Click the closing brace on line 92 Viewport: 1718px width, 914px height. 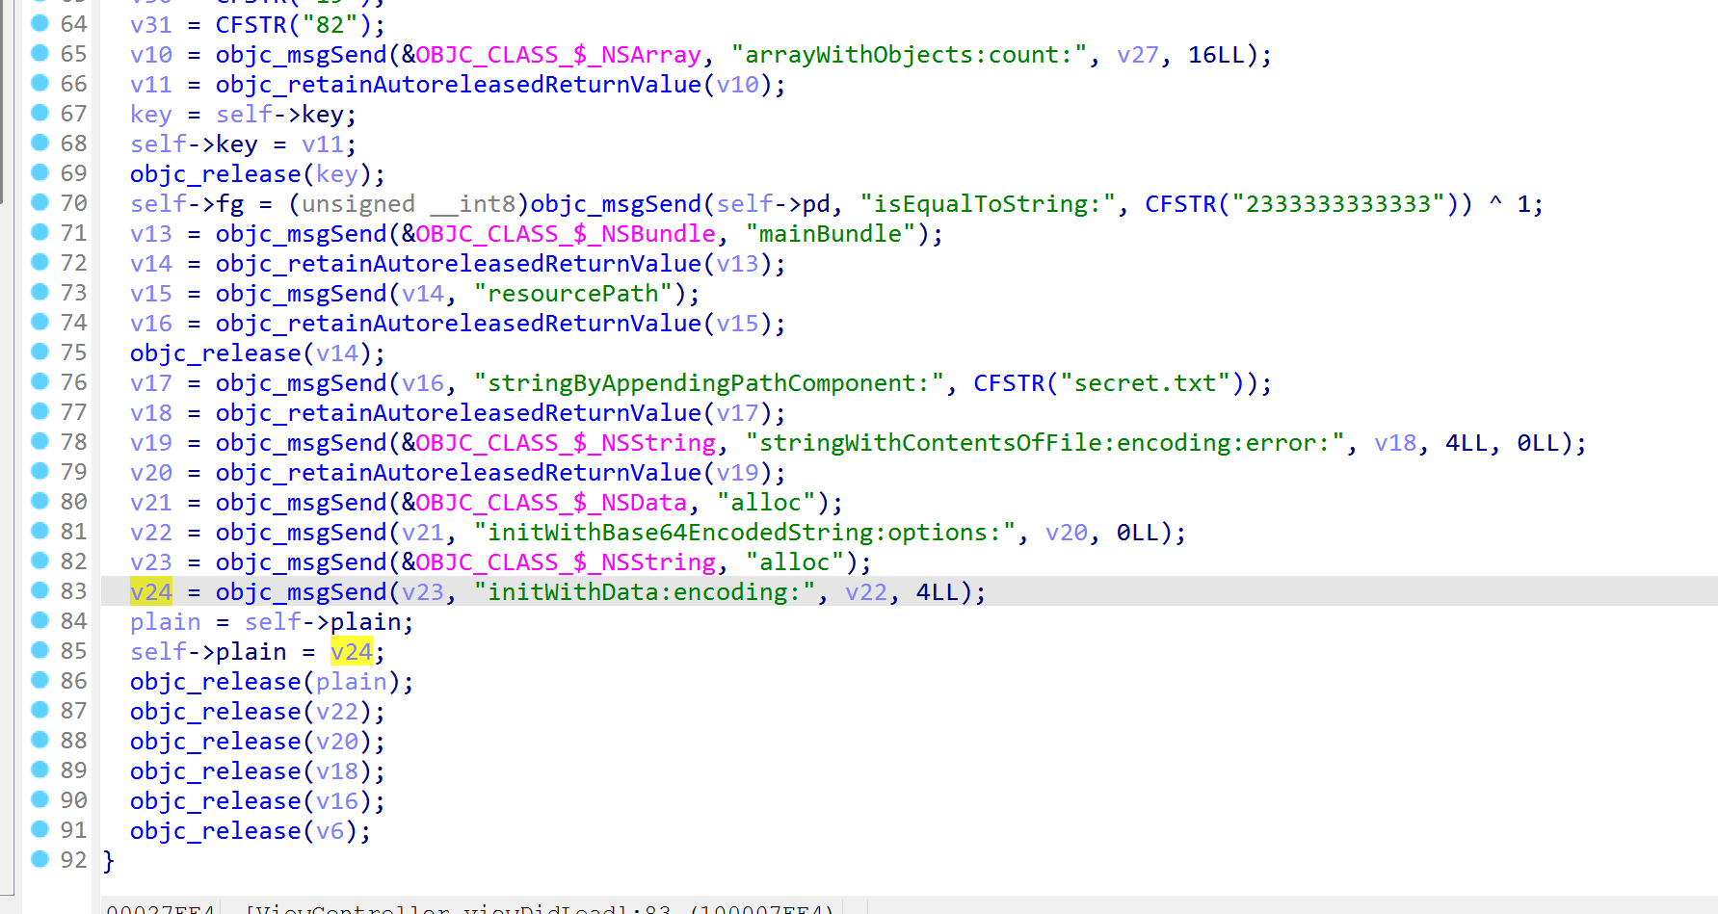(x=109, y=860)
